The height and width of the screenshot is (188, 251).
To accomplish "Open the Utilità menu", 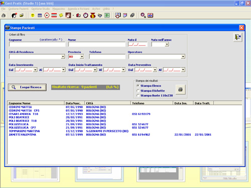I will (x=106, y=9).
